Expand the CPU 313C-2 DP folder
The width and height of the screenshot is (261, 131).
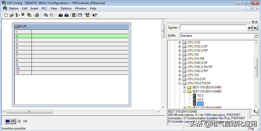pyautogui.click(x=180, y=47)
